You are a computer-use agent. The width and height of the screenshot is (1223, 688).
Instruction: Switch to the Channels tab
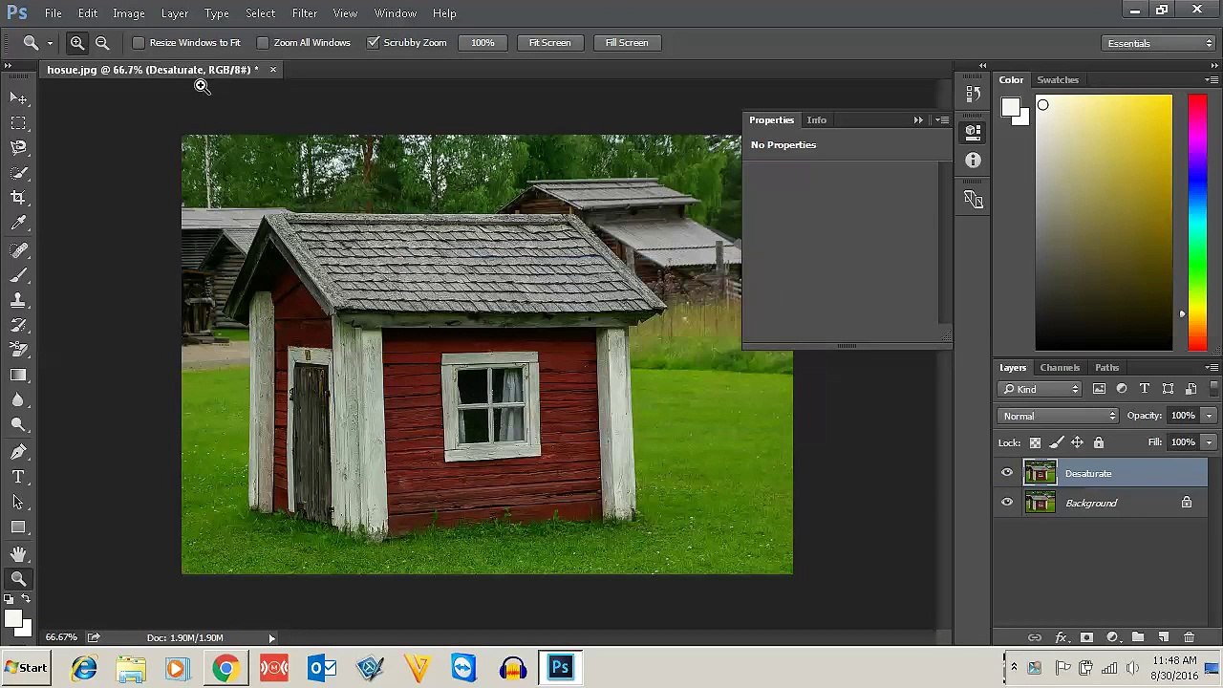pos(1060,368)
